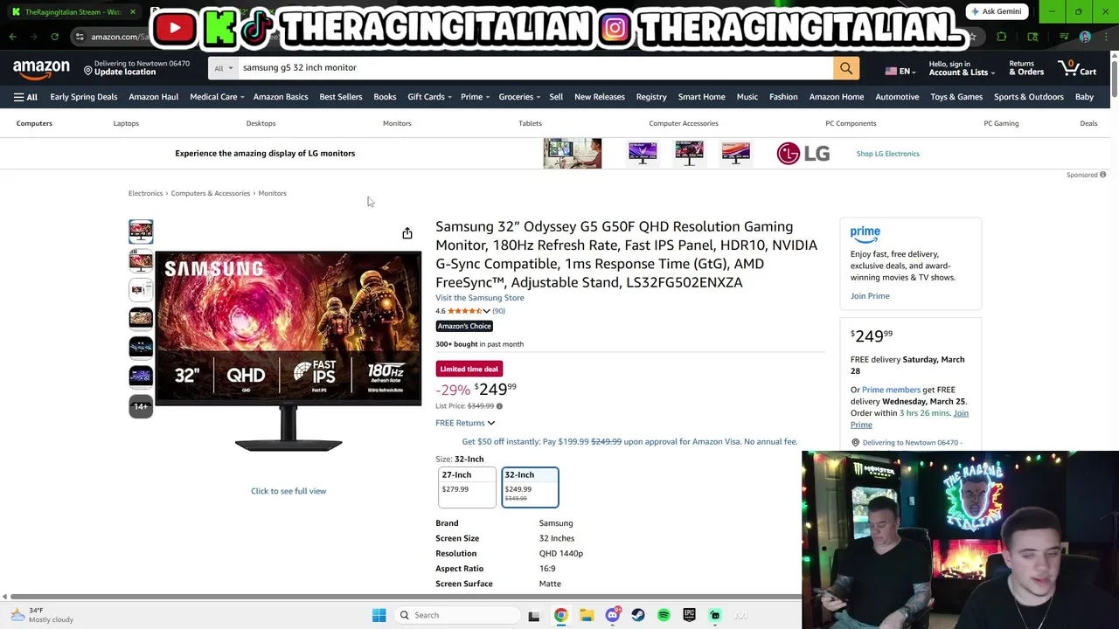
Task: Open New Releases nav item
Action: (599, 97)
